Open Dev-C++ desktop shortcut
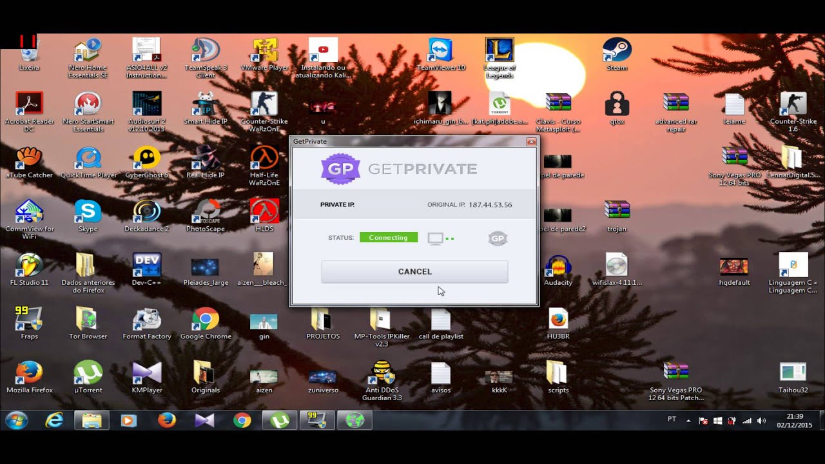825x464 pixels. (147, 269)
